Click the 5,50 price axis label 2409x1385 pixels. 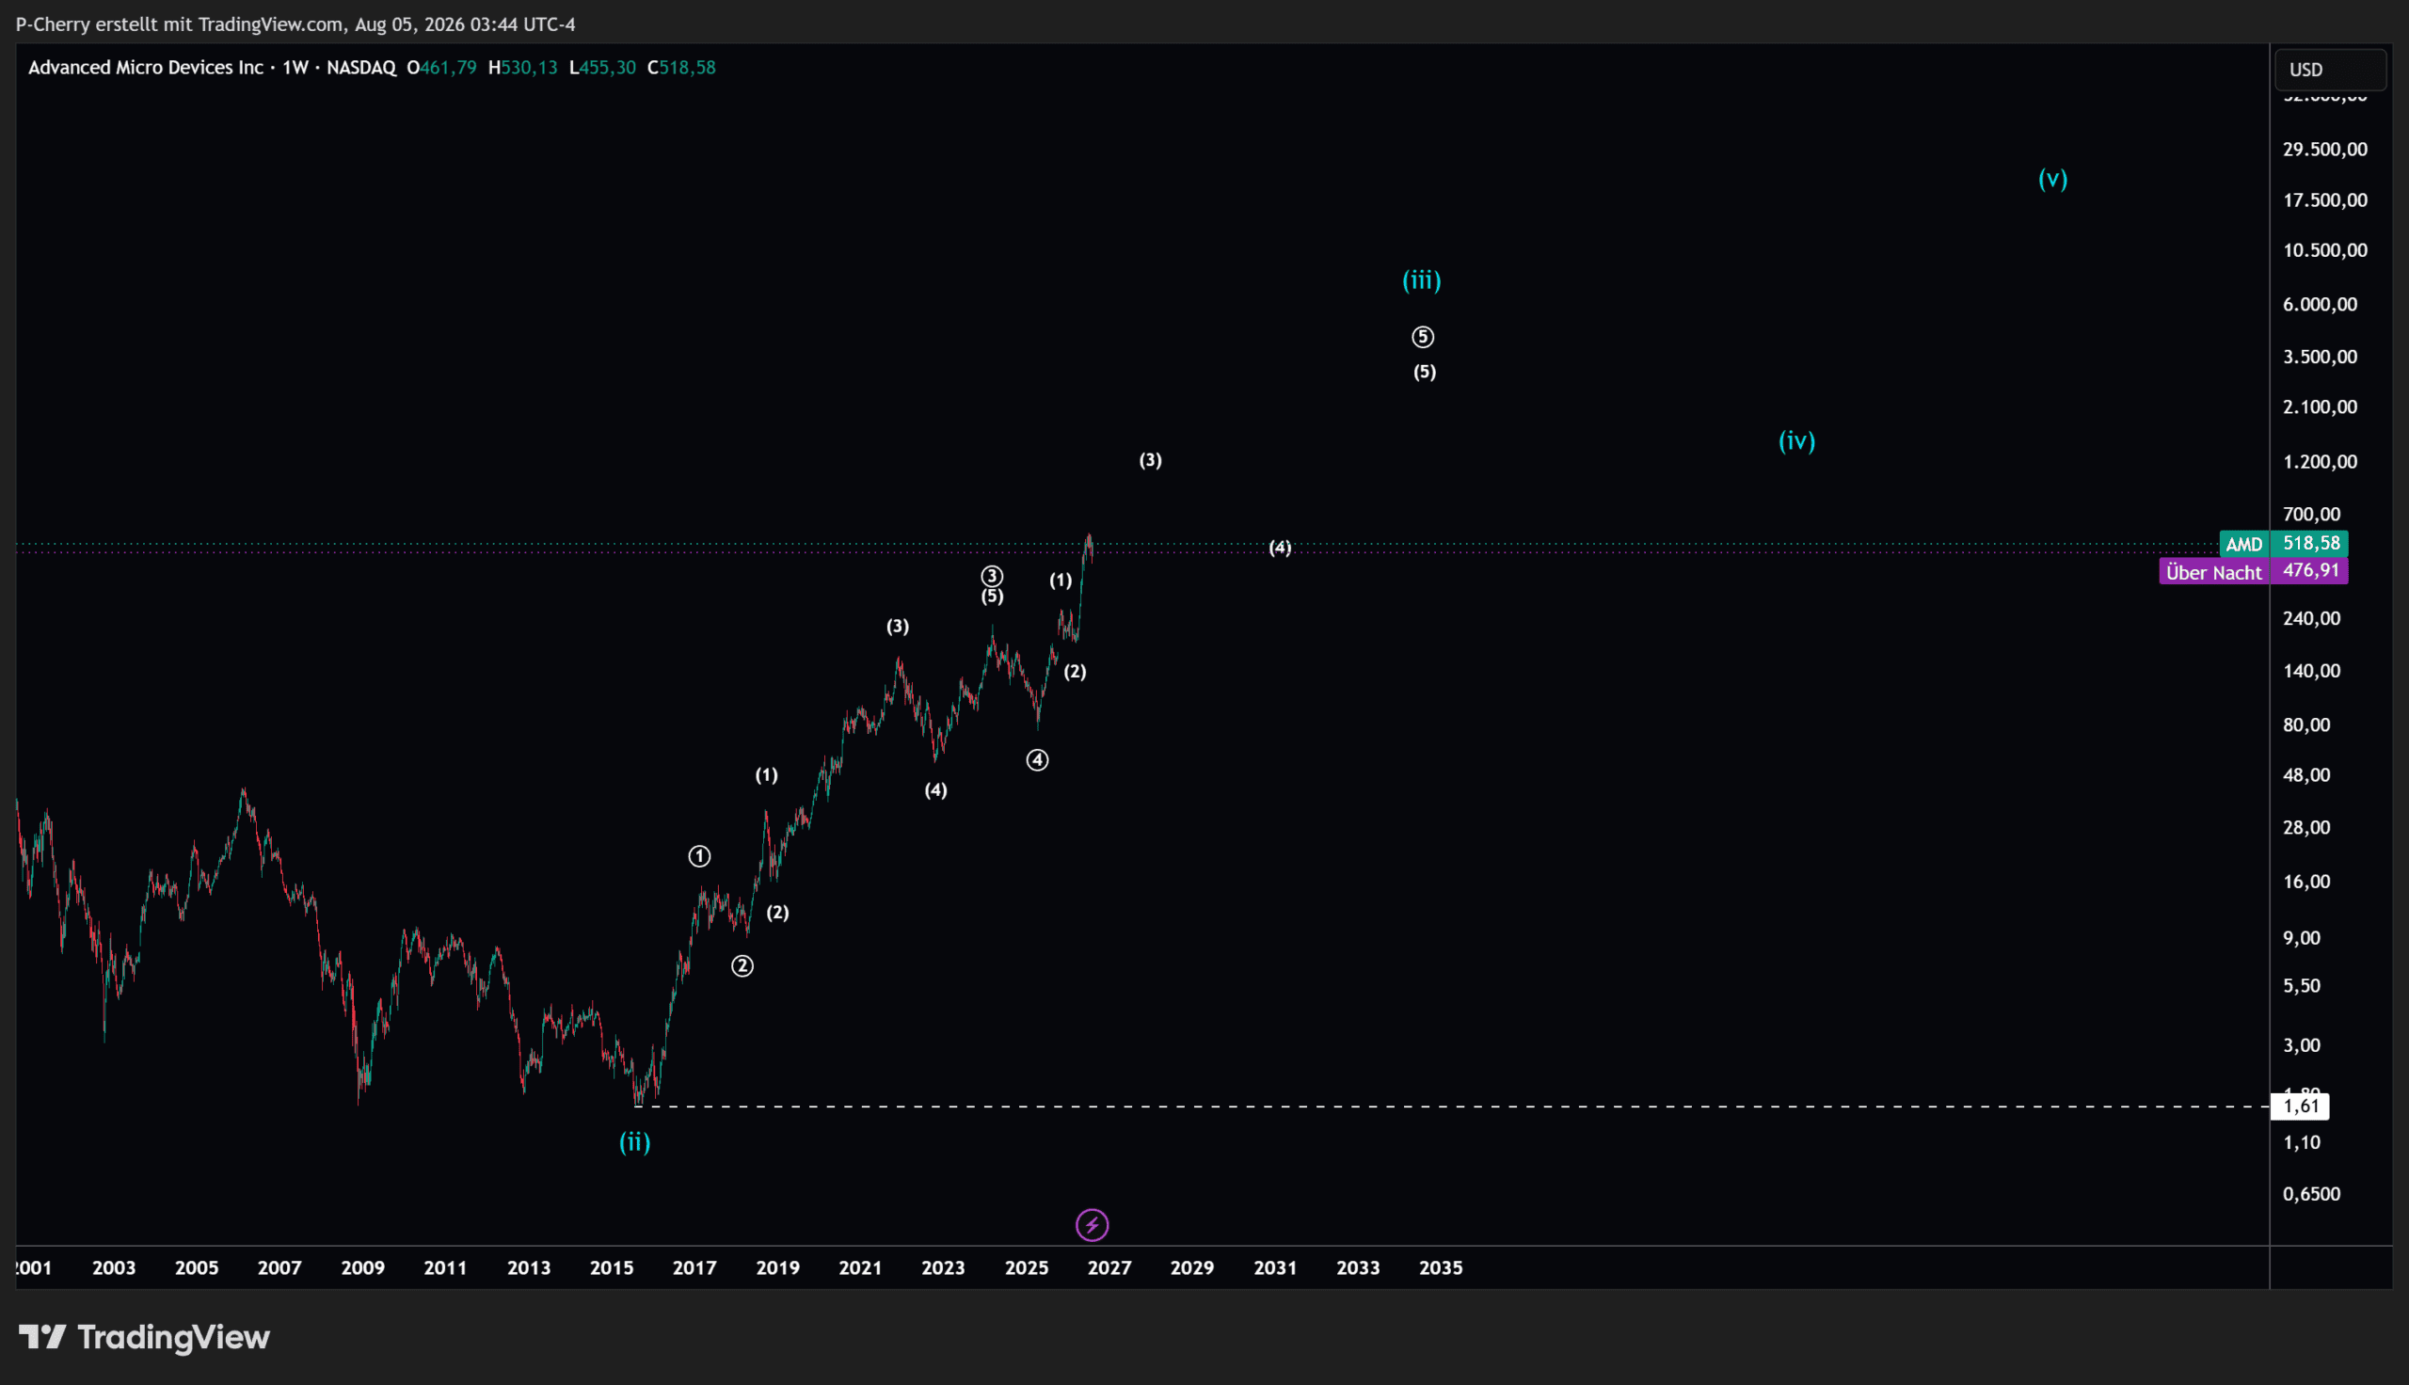tap(2303, 985)
